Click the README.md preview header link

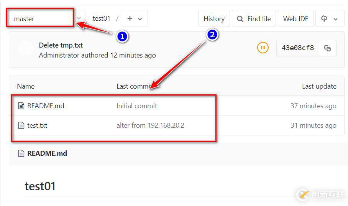pos(47,153)
